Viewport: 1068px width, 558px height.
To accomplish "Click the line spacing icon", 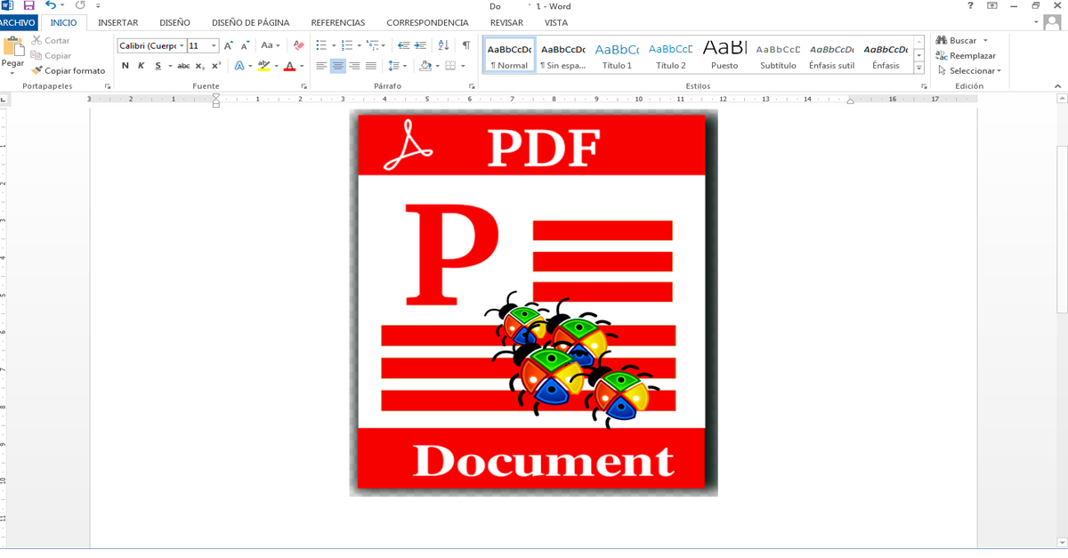I will click(392, 66).
